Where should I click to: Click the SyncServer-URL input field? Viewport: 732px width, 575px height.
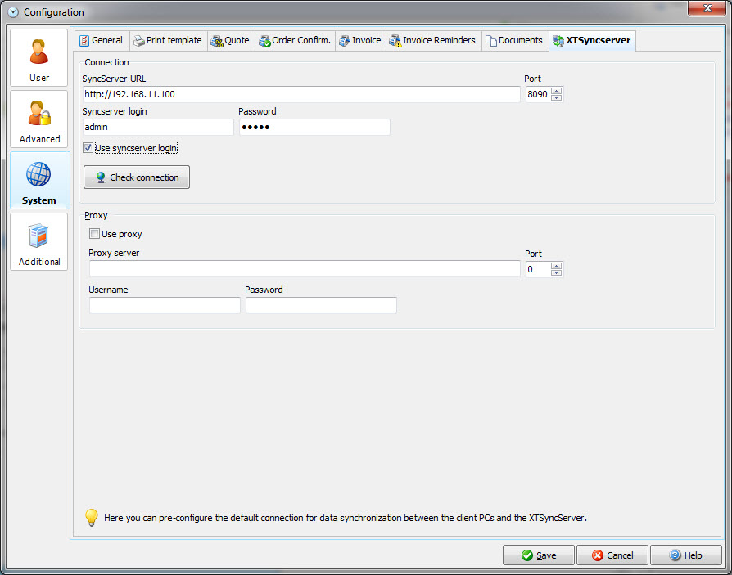(300, 94)
